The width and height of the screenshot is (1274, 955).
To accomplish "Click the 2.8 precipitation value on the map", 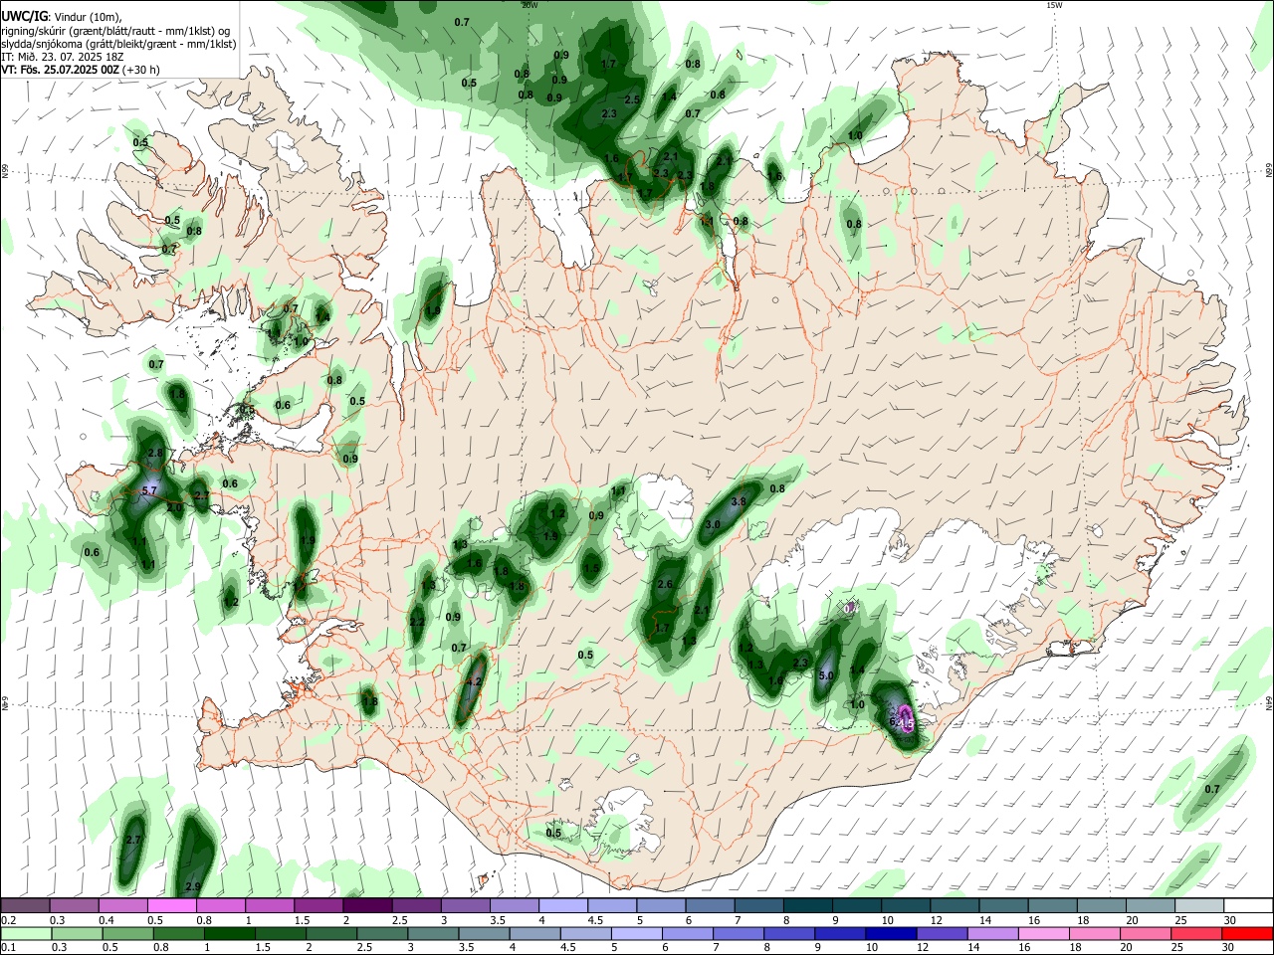I will [155, 454].
